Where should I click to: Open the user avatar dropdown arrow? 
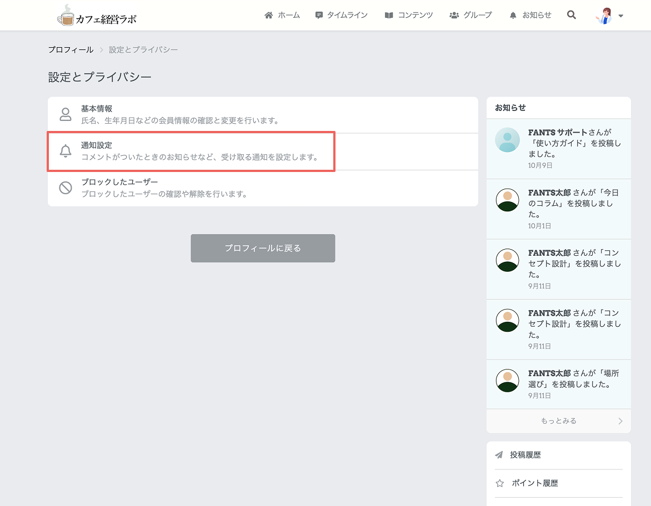(620, 16)
